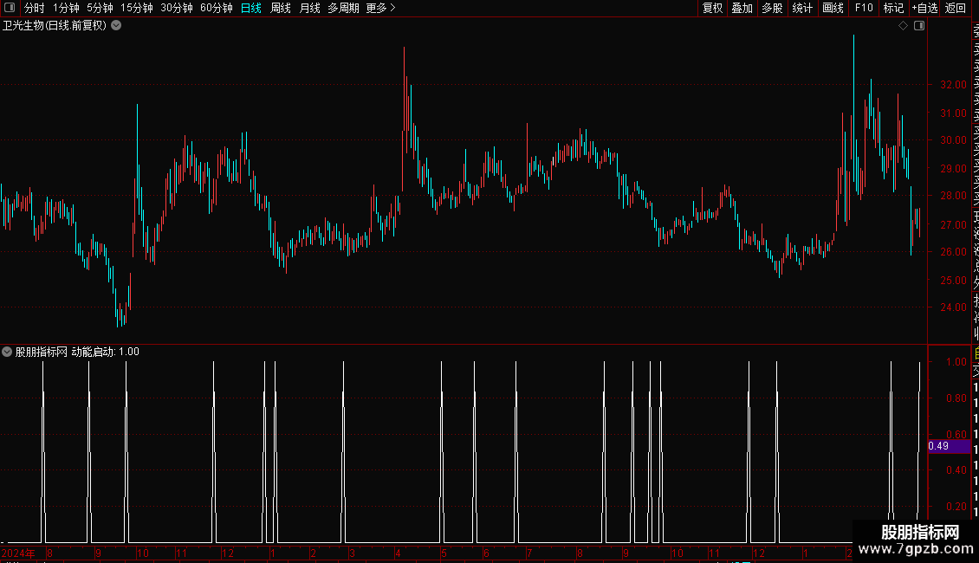Select the 15分钟 period tab

[x=137, y=8]
